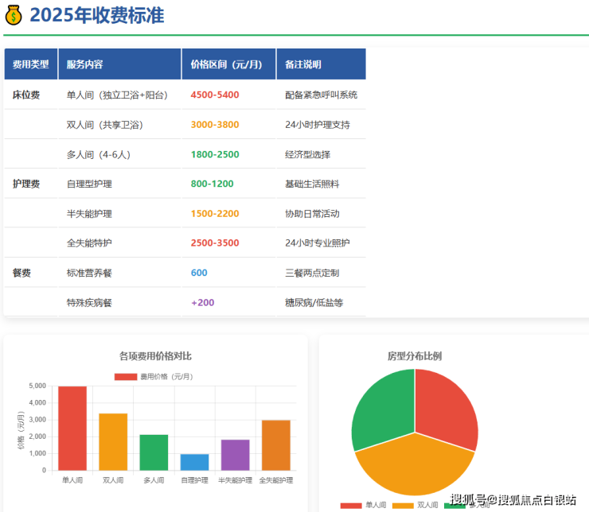Click the 价格区间 (元/月) column header

[227, 64]
